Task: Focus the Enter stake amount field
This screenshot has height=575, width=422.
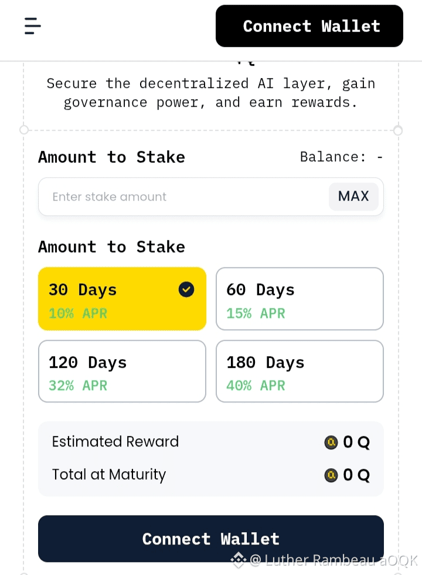Action: click(x=182, y=197)
